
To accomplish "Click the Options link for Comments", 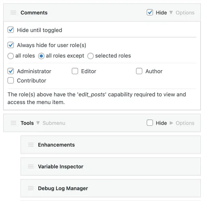I will pyautogui.click(x=185, y=13).
